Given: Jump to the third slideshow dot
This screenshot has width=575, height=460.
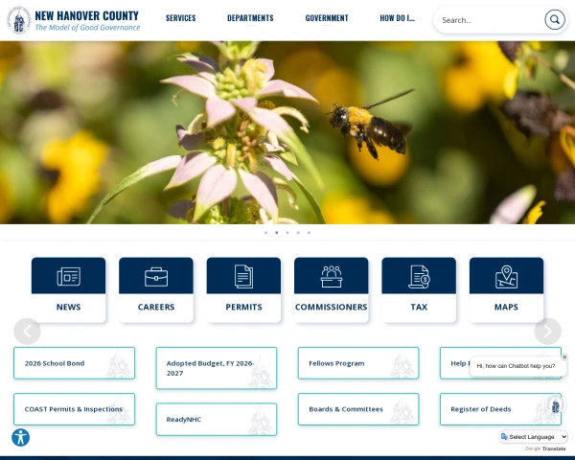Looking at the screenshot, I should 287,233.
